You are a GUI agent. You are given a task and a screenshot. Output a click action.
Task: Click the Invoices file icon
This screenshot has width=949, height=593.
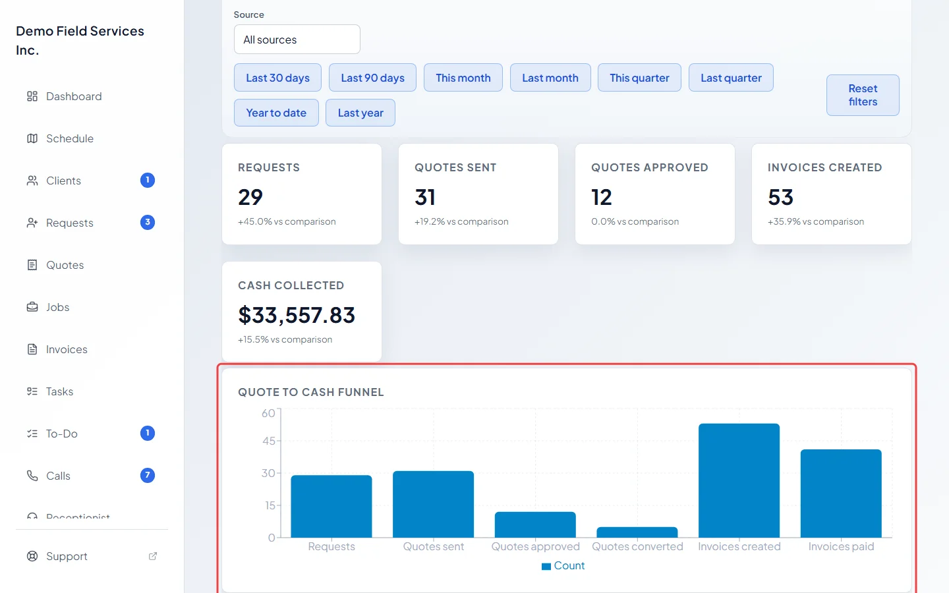click(x=32, y=349)
